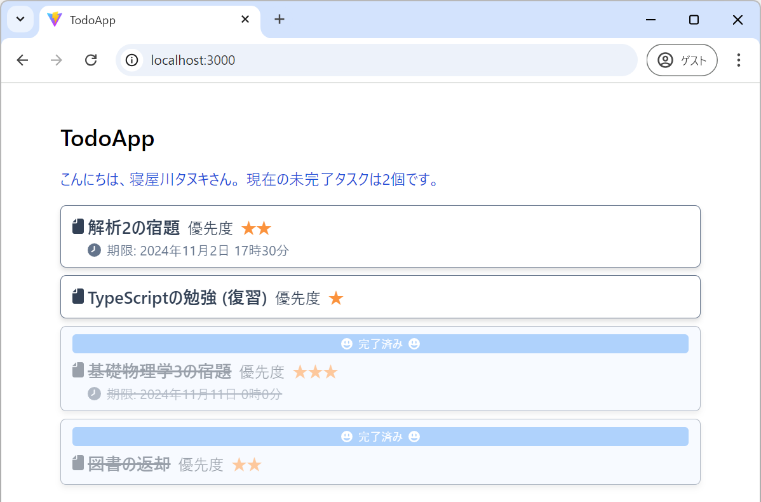
Task: Open the browser tab search dropdown
Action: coord(20,19)
